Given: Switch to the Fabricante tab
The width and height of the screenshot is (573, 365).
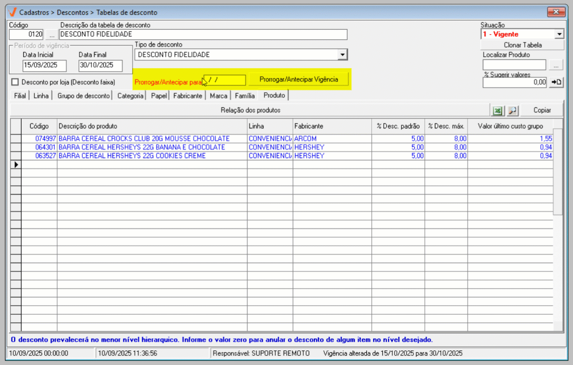Looking at the screenshot, I should click(x=188, y=96).
